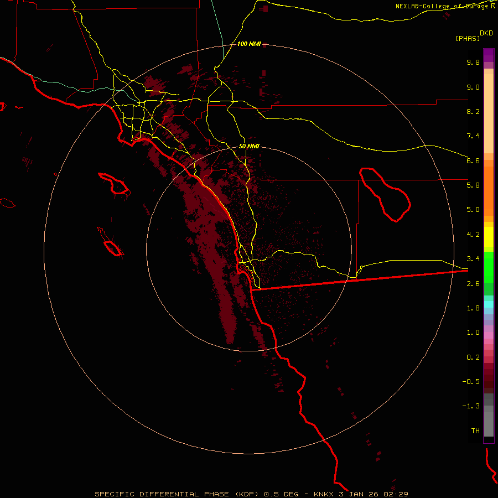
Task: Click the 9.8 scale value
Action: (473, 62)
